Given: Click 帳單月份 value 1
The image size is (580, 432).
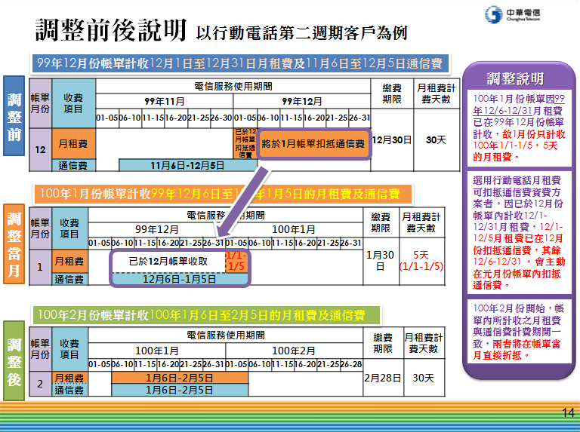Looking at the screenshot, I should pyautogui.click(x=40, y=267).
